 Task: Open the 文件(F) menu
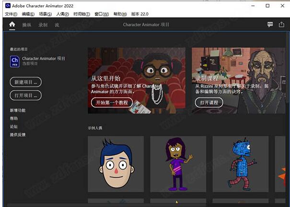11,14
